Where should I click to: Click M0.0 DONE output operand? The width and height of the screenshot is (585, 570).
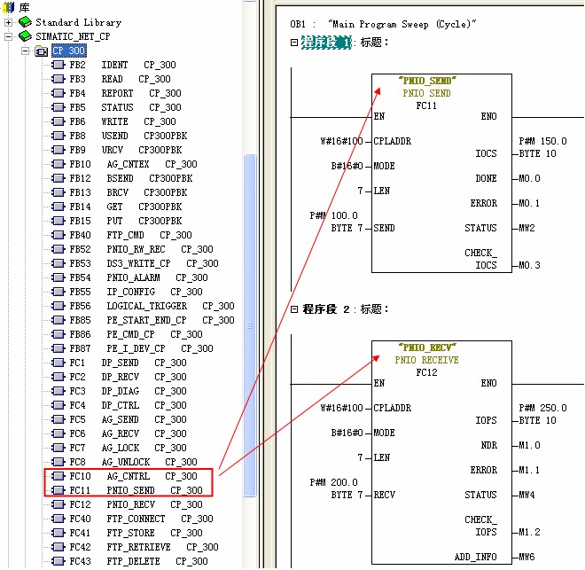(x=529, y=178)
